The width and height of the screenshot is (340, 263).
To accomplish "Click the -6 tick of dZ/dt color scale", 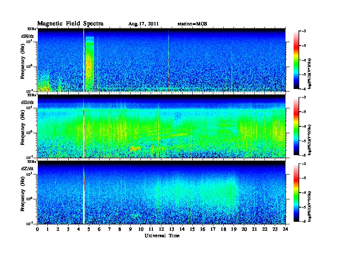I will pos(304,221).
